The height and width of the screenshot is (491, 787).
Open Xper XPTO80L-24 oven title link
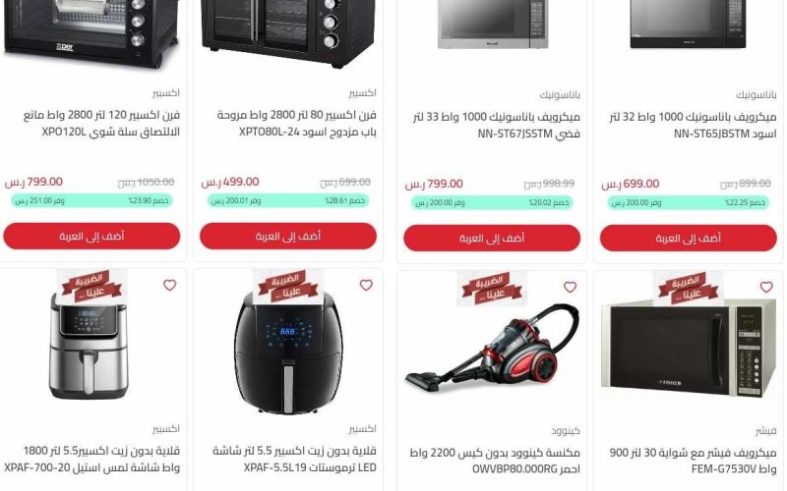[x=297, y=124]
